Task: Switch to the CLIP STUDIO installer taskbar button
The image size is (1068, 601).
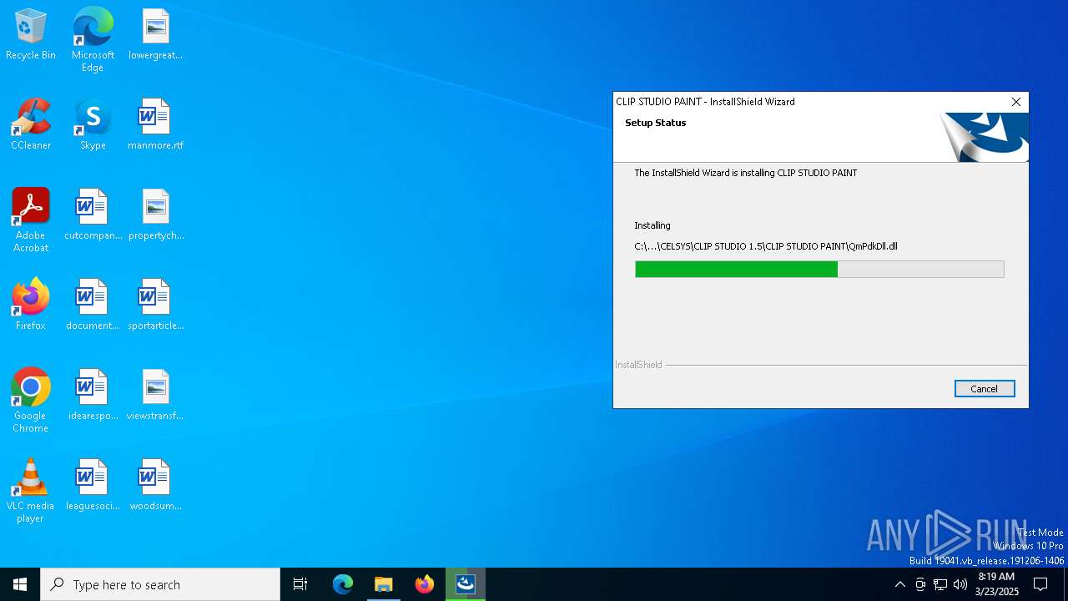Action: tap(466, 584)
